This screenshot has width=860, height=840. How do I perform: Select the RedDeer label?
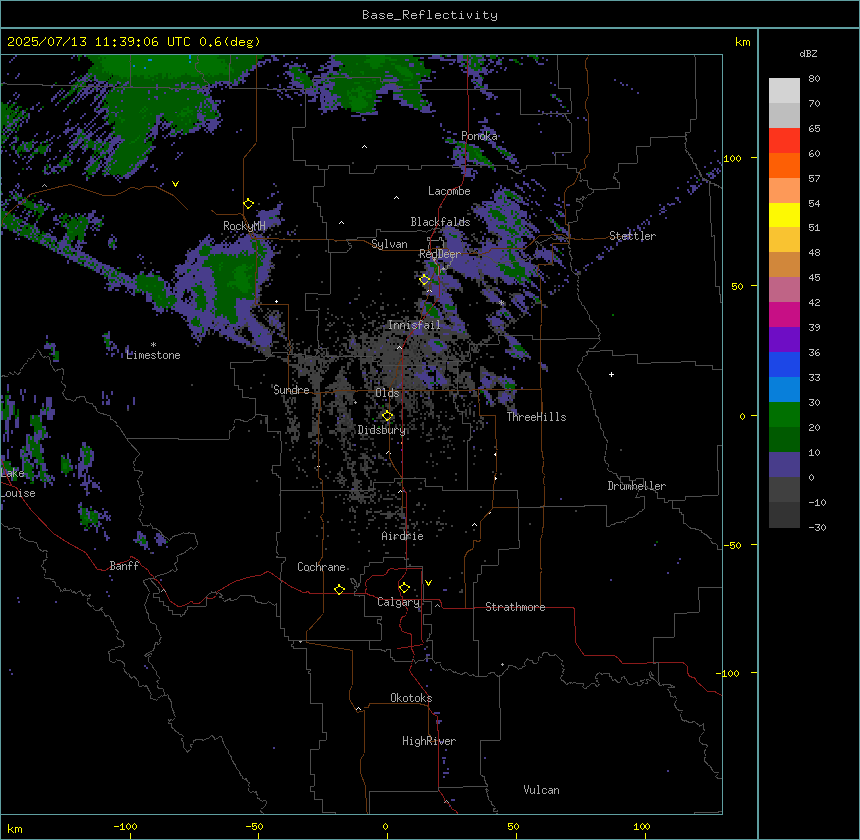(x=440, y=254)
